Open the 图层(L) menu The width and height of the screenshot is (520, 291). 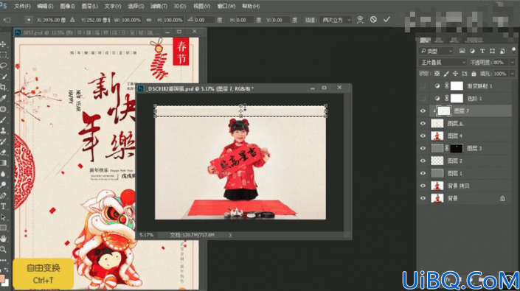(89, 6)
